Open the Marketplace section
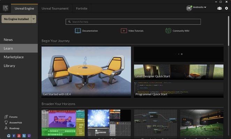 (x=19, y=57)
